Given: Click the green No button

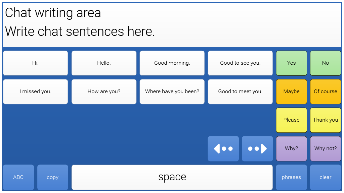Looking at the screenshot, I should click(x=325, y=63).
